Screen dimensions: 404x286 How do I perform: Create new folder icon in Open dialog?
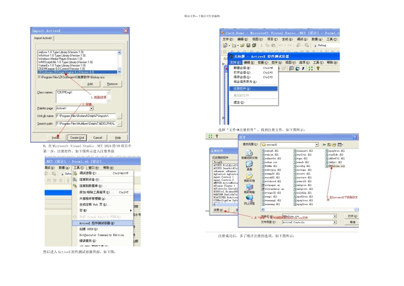(334, 145)
